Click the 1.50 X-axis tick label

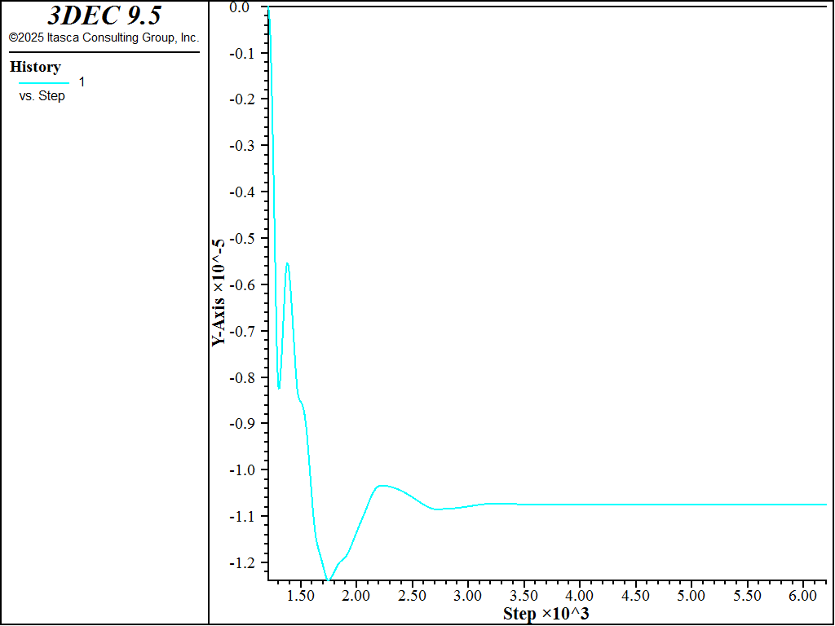tap(300, 596)
